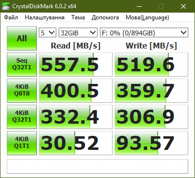Open the Файл menu

(x=11, y=17)
